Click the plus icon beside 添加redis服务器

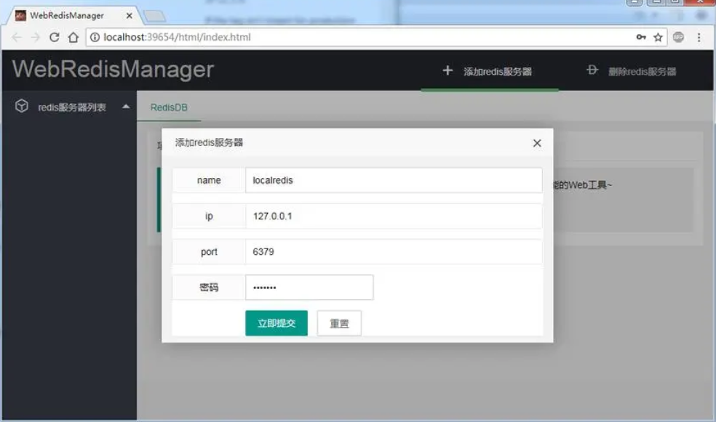coord(447,70)
